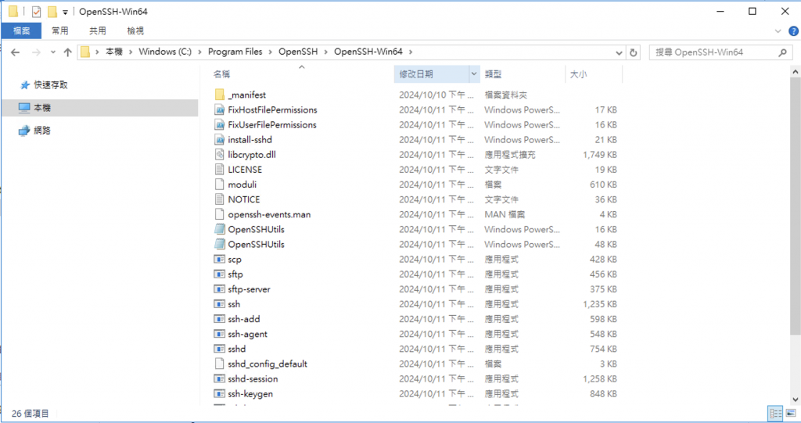
Task: Select the 48 KB OpenSSHUtils file icon
Action: [x=220, y=244]
